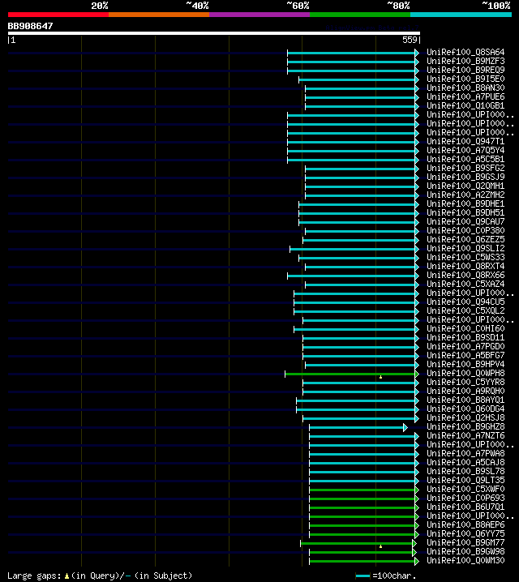This screenshot has width=519, height=582.
Task: Choose the UniRef100_Q6YY75 row label
Action: pos(465,533)
